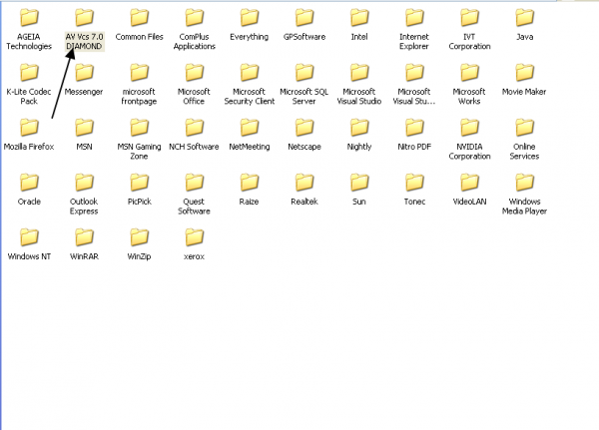The width and height of the screenshot is (599, 430).
Task: Select the Windows NT folder icon
Action: 29,237
